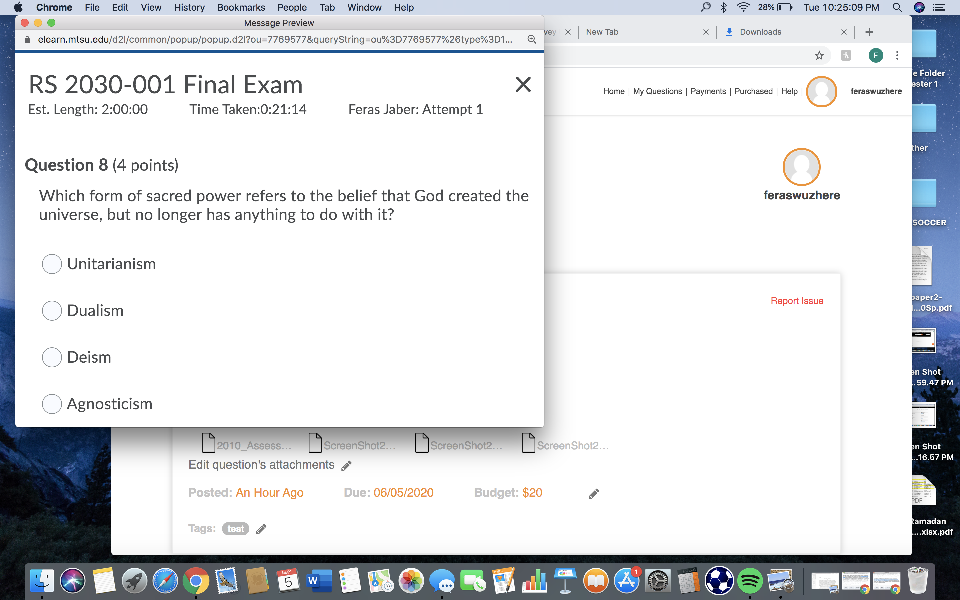Open a new tab with plus button
Image resolution: width=960 pixels, height=600 pixels.
(869, 32)
